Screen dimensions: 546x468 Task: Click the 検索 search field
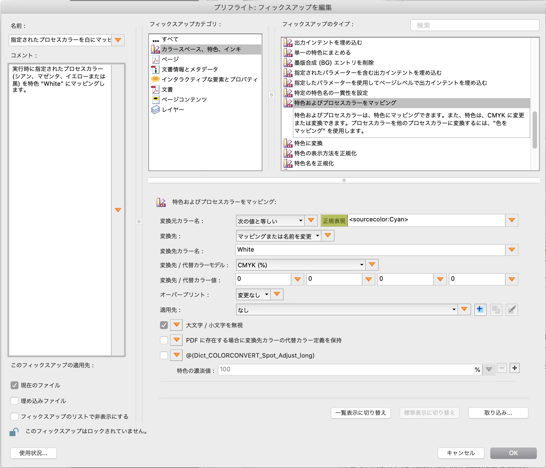(474, 25)
